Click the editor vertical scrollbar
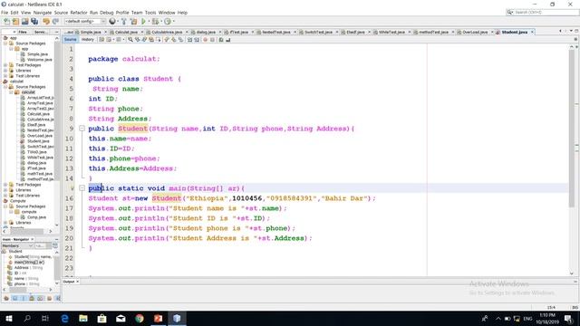The width and height of the screenshot is (580, 326). (x=572, y=129)
